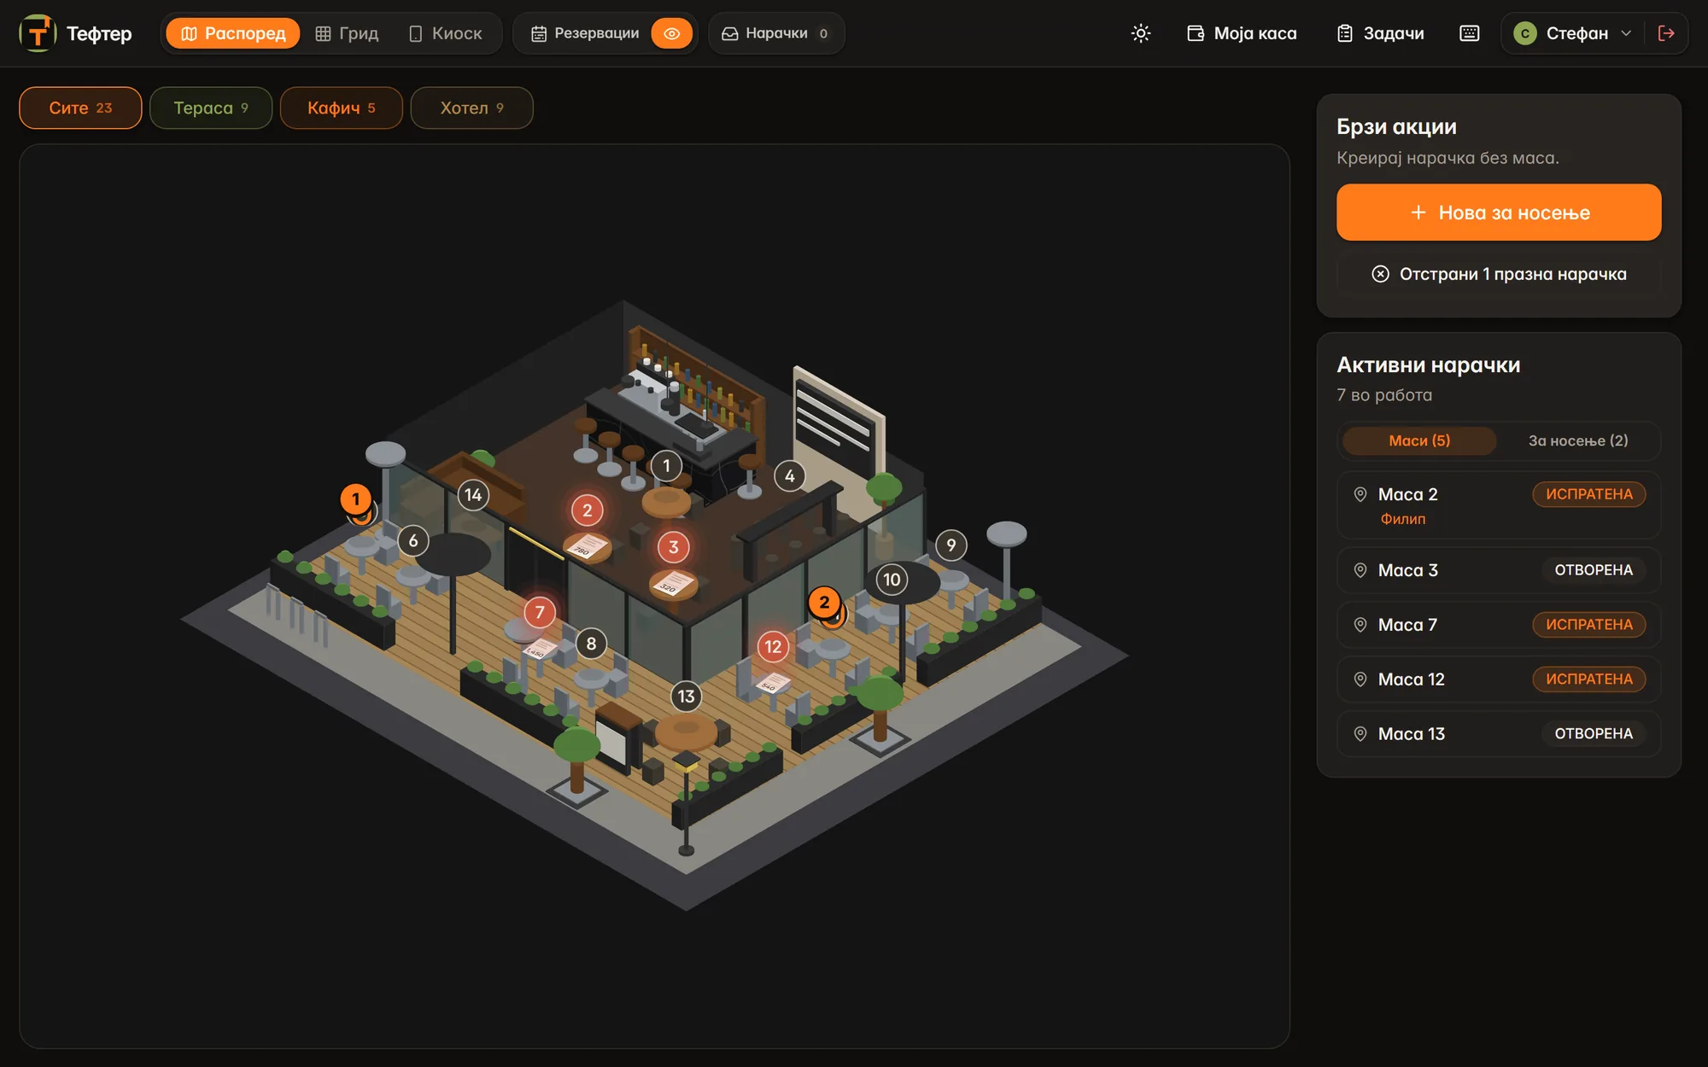Select table marker 8 on terrace
Image resolution: width=1708 pixels, height=1067 pixels.
(x=591, y=644)
